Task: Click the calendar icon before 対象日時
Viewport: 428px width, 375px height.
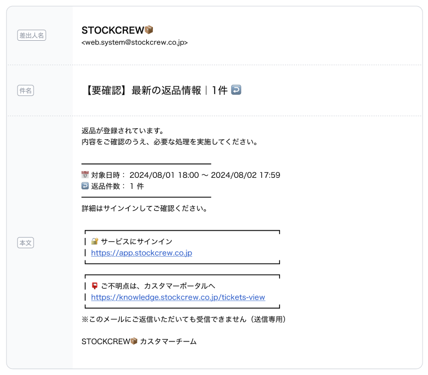Action: tap(85, 175)
